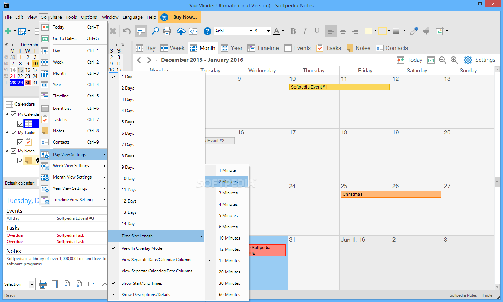Image resolution: width=503 pixels, height=302 pixels.
Task: Select Softpedia Event #1 in calendar
Action: pyautogui.click(x=339, y=87)
